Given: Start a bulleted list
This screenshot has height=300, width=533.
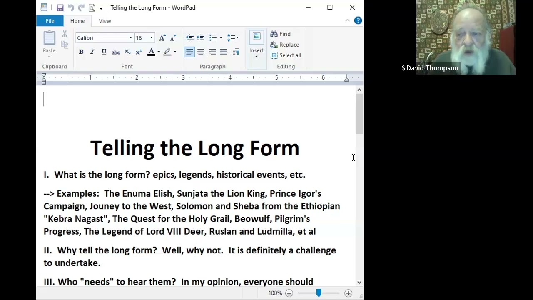Looking at the screenshot, I should click(x=213, y=38).
